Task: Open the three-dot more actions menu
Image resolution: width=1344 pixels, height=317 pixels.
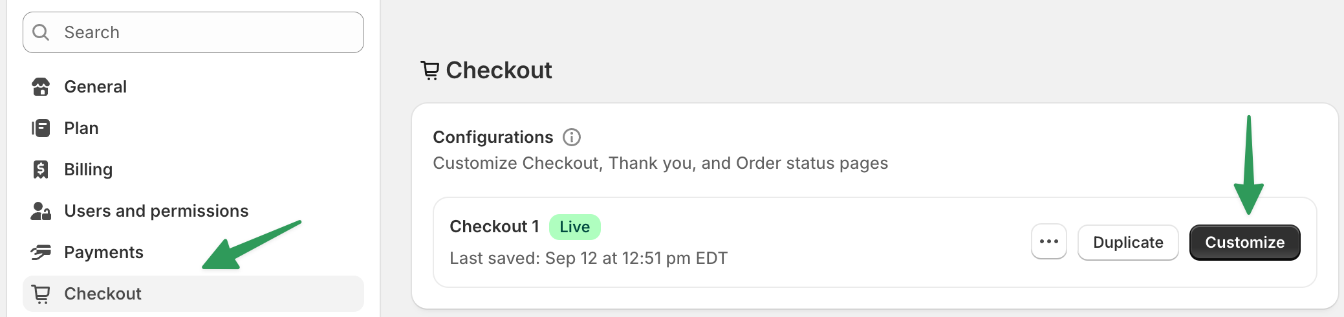Action: coord(1048,242)
